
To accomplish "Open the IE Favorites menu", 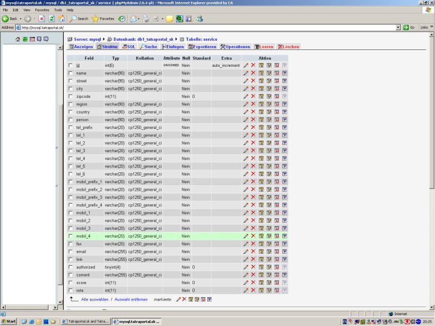I will point(42,10).
